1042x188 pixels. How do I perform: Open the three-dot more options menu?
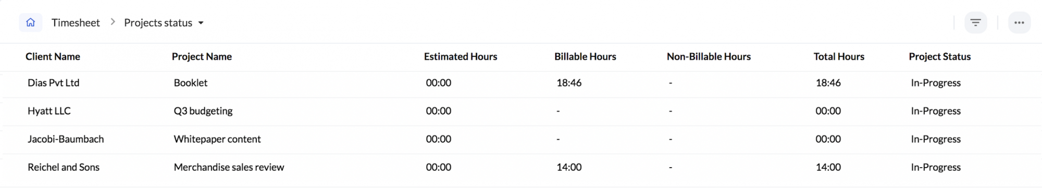(1019, 22)
